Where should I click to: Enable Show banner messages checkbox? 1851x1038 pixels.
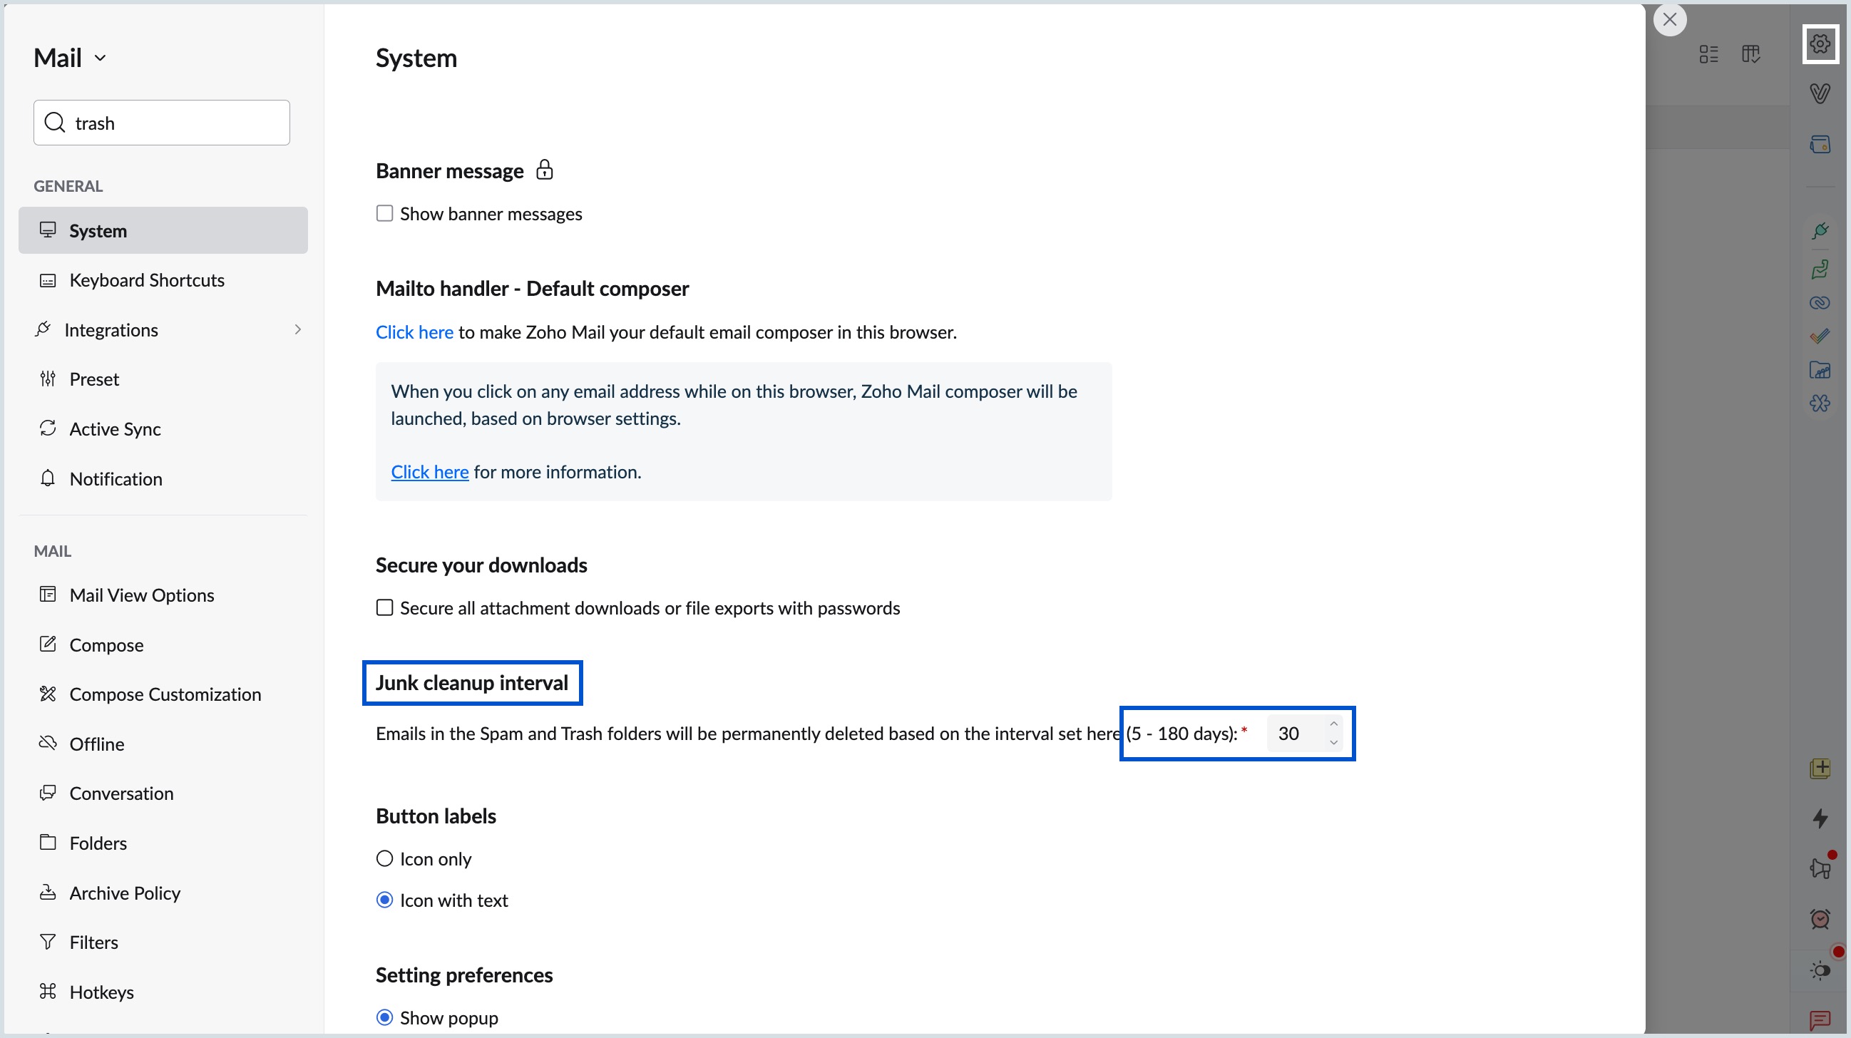(x=385, y=214)
